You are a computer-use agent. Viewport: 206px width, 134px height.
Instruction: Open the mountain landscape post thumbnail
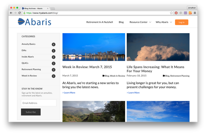coord(94,111)
